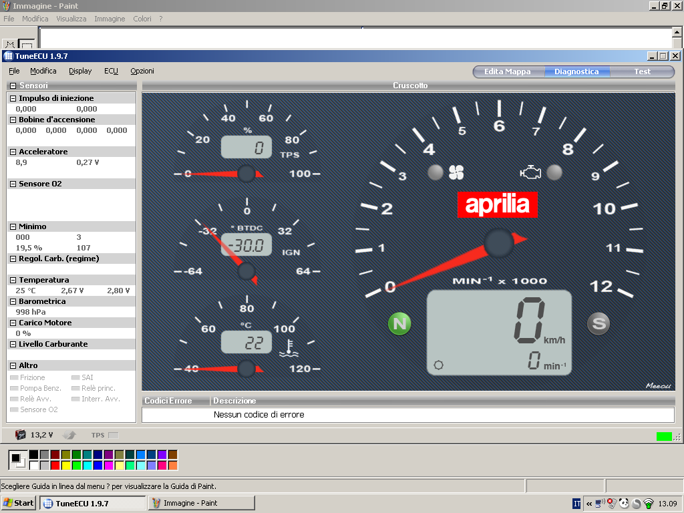This screenshot has width=684, height=513.
Task: Switch to Immagine - Paint from the taskbar
Action: click(202, 504)
